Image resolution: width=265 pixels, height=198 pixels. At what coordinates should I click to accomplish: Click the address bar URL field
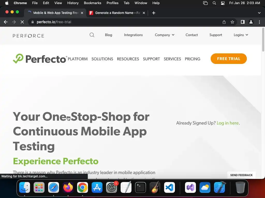click(x=125, y=22)
